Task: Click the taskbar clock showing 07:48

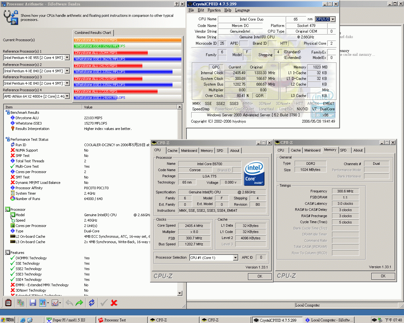Action: 393,320
